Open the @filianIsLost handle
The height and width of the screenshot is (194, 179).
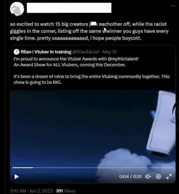click(x=86, y=52)
